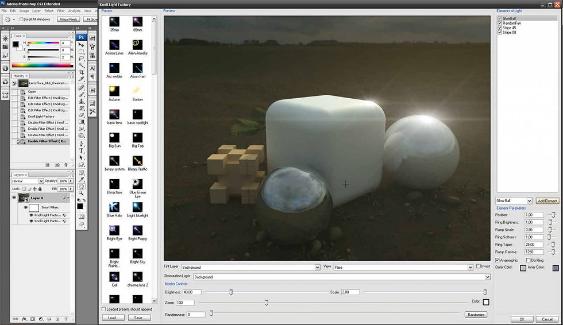Choose the Autumn preset thumbnail
This screenshot has height=325, width=563.
point(114,91)
